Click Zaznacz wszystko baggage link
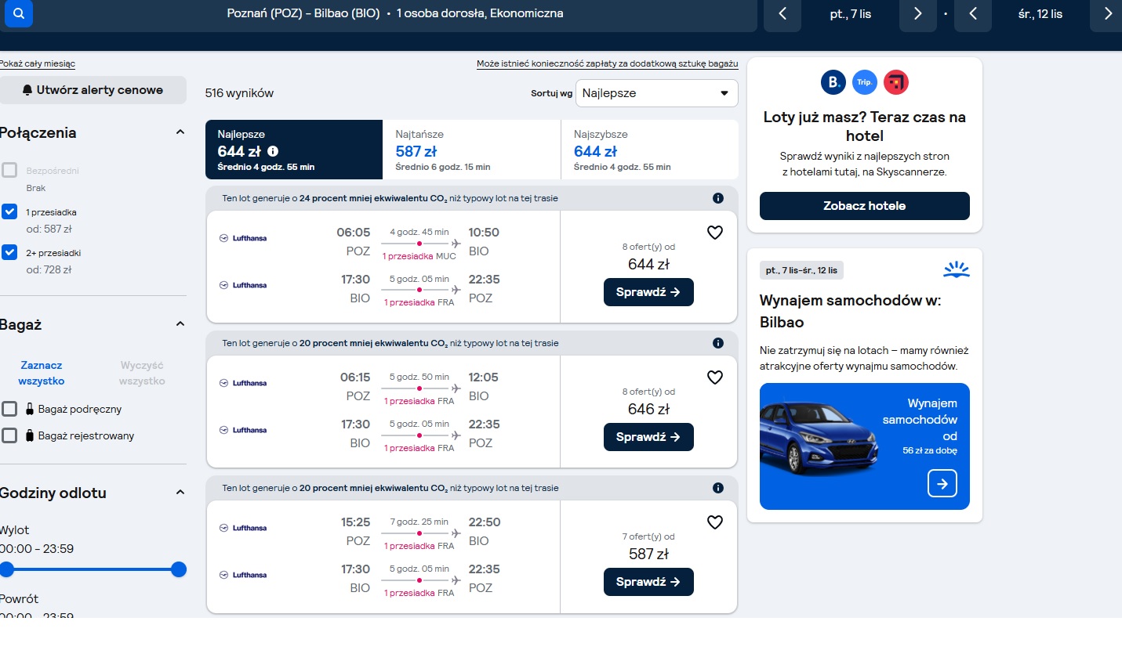The image size is (1122, 661). click(42, 374)
